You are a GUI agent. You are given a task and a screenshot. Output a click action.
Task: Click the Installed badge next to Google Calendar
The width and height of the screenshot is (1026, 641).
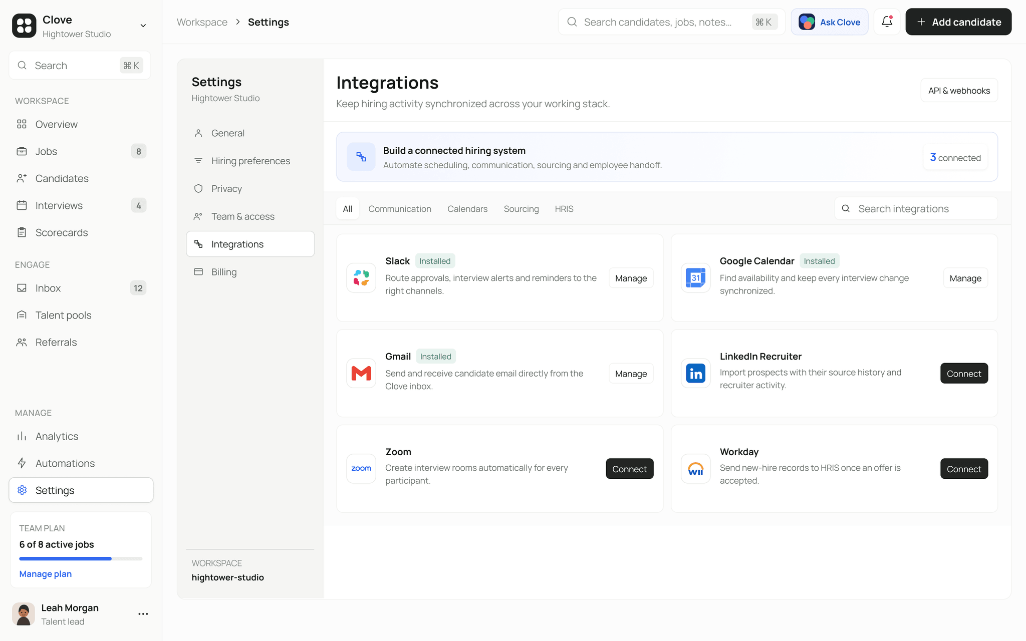[x=819, y=261]
